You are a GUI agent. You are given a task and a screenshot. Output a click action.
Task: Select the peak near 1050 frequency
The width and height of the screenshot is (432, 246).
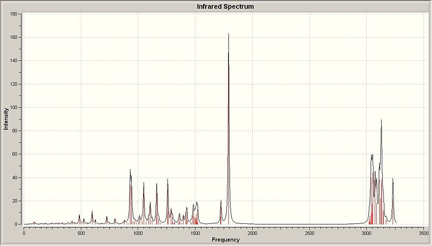144,203
